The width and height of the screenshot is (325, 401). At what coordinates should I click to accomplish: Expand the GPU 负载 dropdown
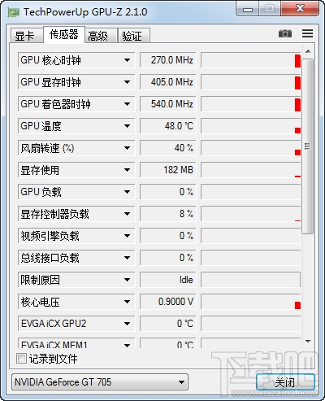[127, 192]
